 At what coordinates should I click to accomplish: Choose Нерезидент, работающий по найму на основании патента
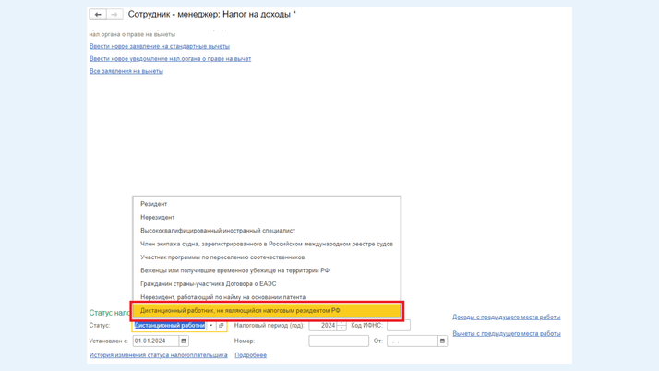pyautogui.click(x=267, y=297)
